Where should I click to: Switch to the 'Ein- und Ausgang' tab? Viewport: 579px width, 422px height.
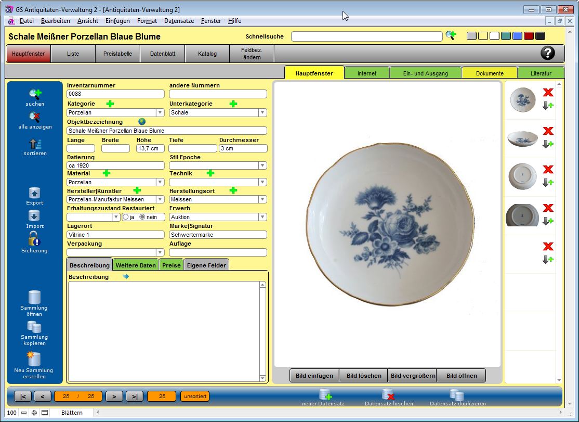[425, 73]
